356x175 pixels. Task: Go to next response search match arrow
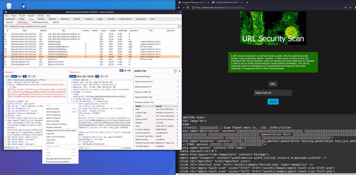coord(81,148)
